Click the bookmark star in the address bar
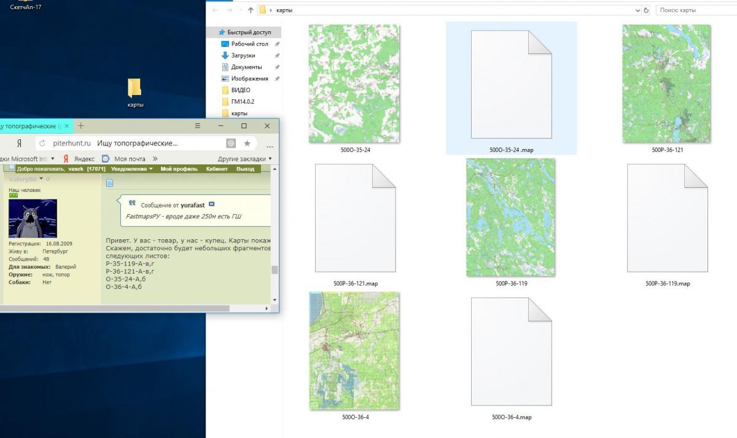The height and width of the screenshot is (438, 737). coord(247,143)
